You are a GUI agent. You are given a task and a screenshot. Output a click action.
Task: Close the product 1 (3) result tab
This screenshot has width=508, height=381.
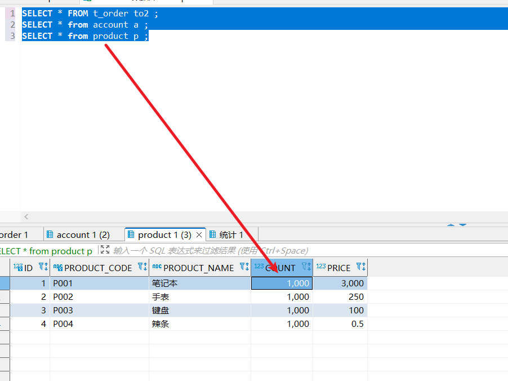(x=199, y=234)
